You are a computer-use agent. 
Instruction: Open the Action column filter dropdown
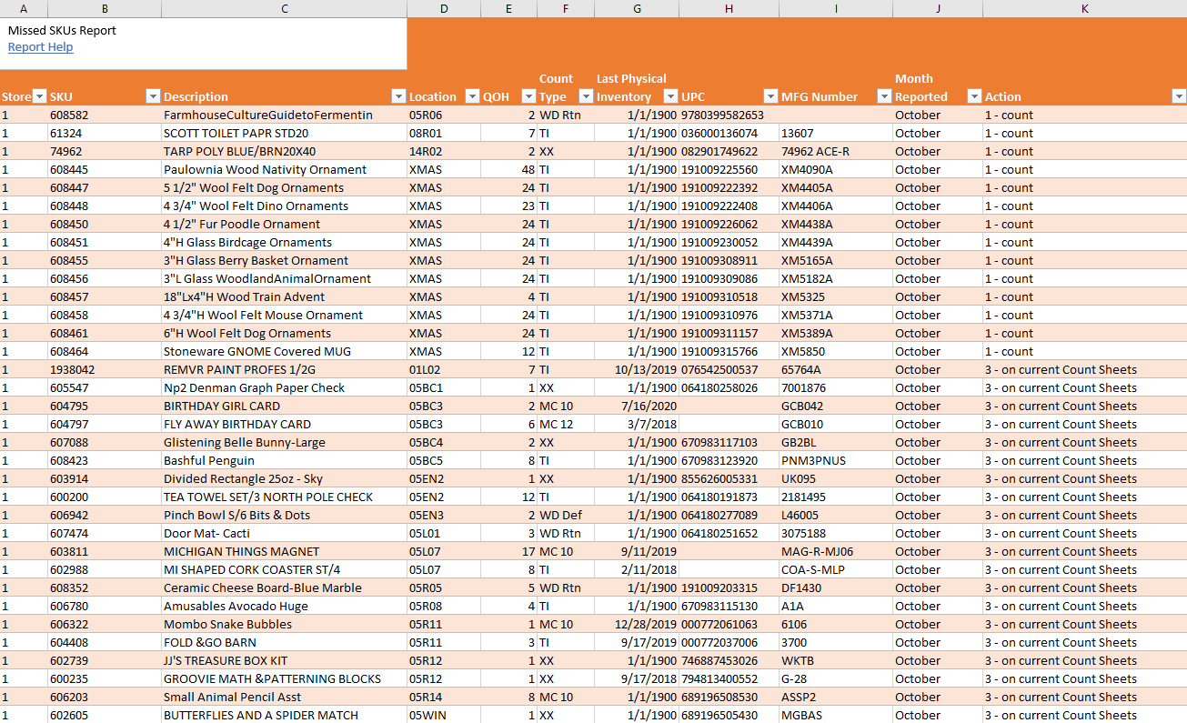click(x=1179, y=96)
